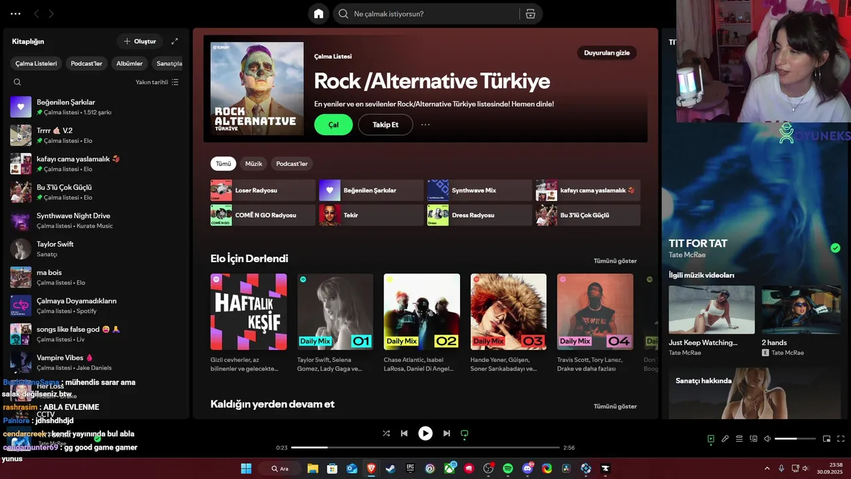Open Daily Mix 04 card
851x479 pixels.
(595, 323)
